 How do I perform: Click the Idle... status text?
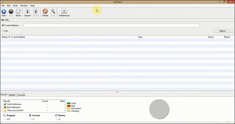pyautogui.click(x=7, y=20)
